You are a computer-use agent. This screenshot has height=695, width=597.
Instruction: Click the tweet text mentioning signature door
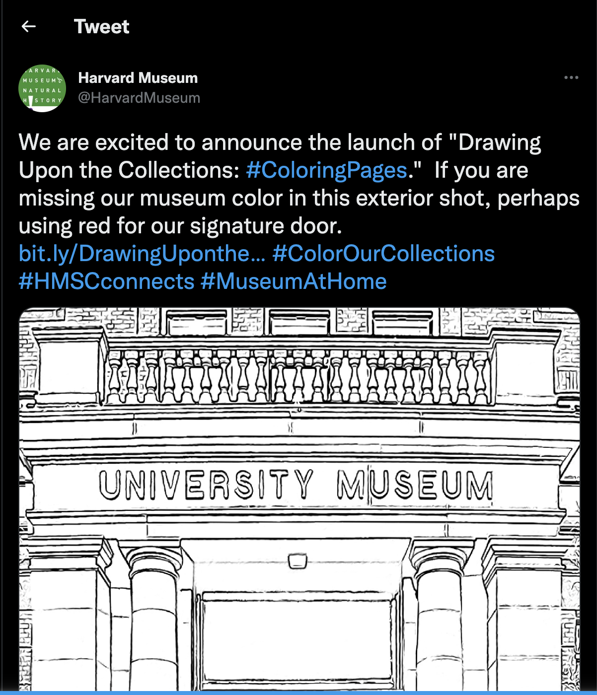(x=180, y=226)
